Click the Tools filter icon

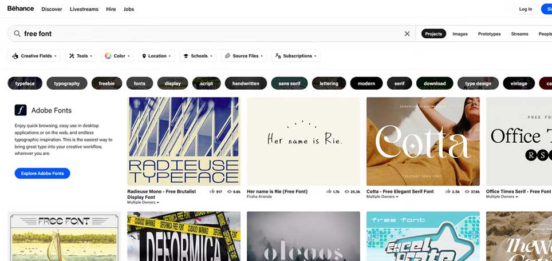click(72, 56)
